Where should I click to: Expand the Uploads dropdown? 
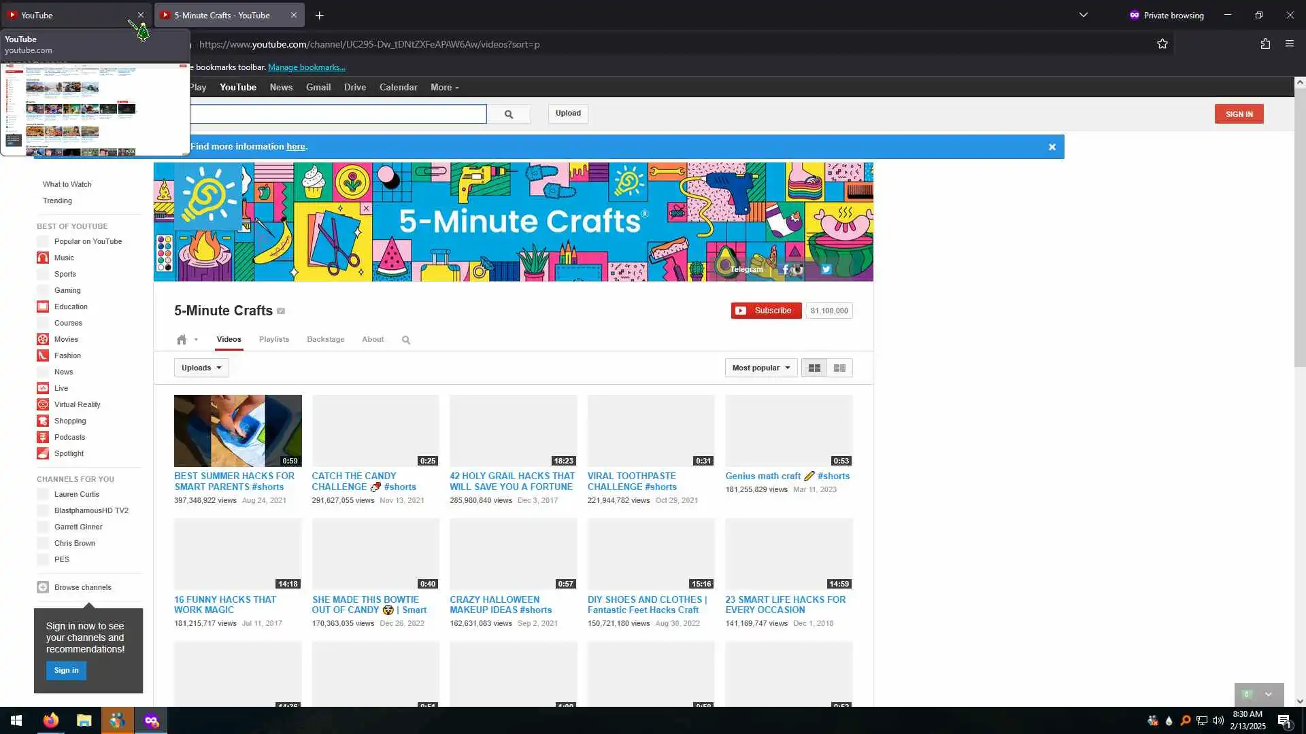(201, 368)
